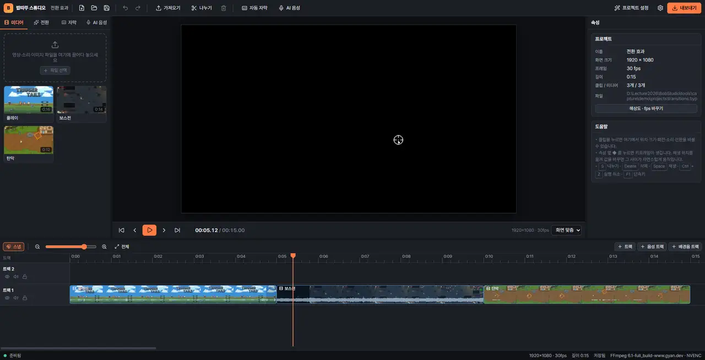Jump to previous frame arrow
The image size is (705, 360).
click(x=135, y=230)
